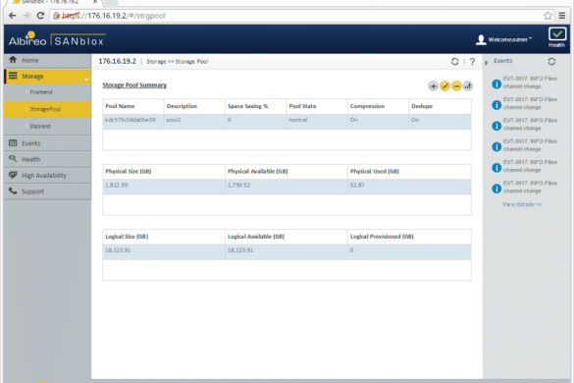The height and width of the screenshot is (383, 574).
Task: Click the browser back arrow
Action: pos(12,16)
